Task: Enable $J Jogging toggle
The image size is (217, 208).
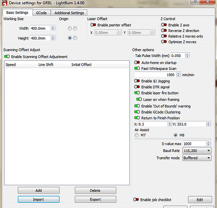Action: point(137,81)
